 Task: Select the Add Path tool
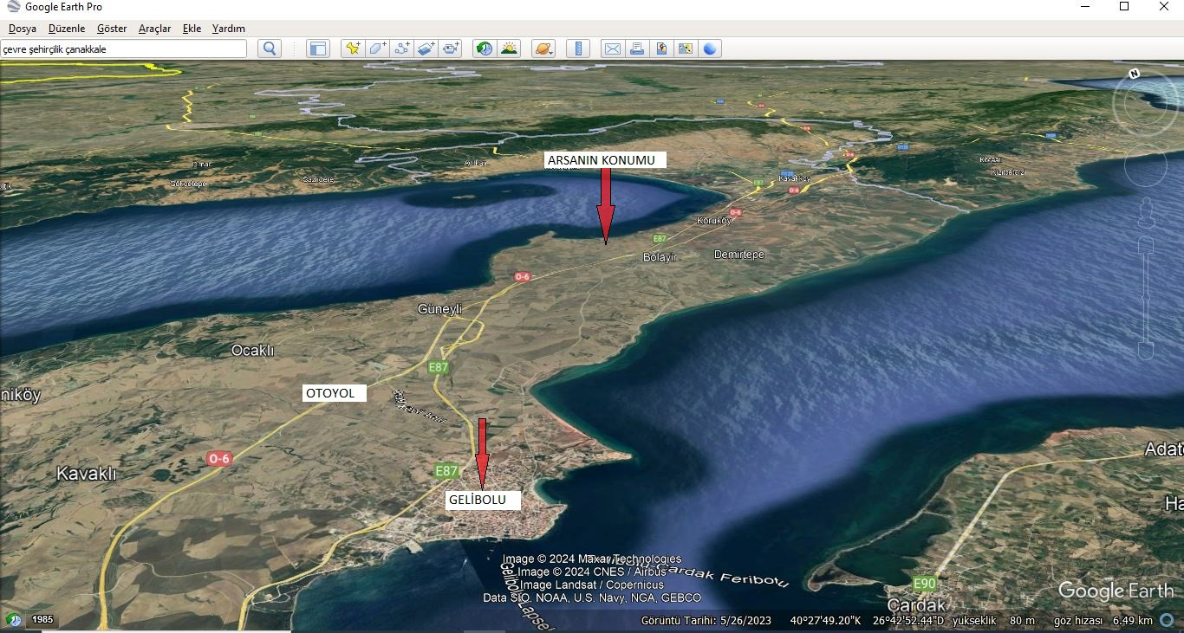click(x=401, y=49)
